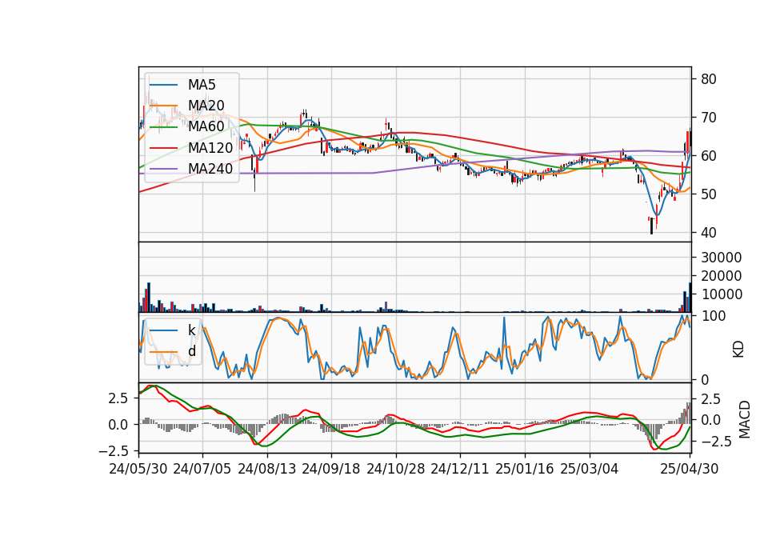This screenshot has width=768, height=552.
Task: Click the 24/12/11 date label
Action: (460, 470)
